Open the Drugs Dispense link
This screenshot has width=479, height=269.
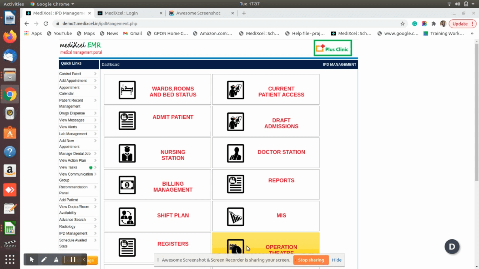tap(72, 113)
